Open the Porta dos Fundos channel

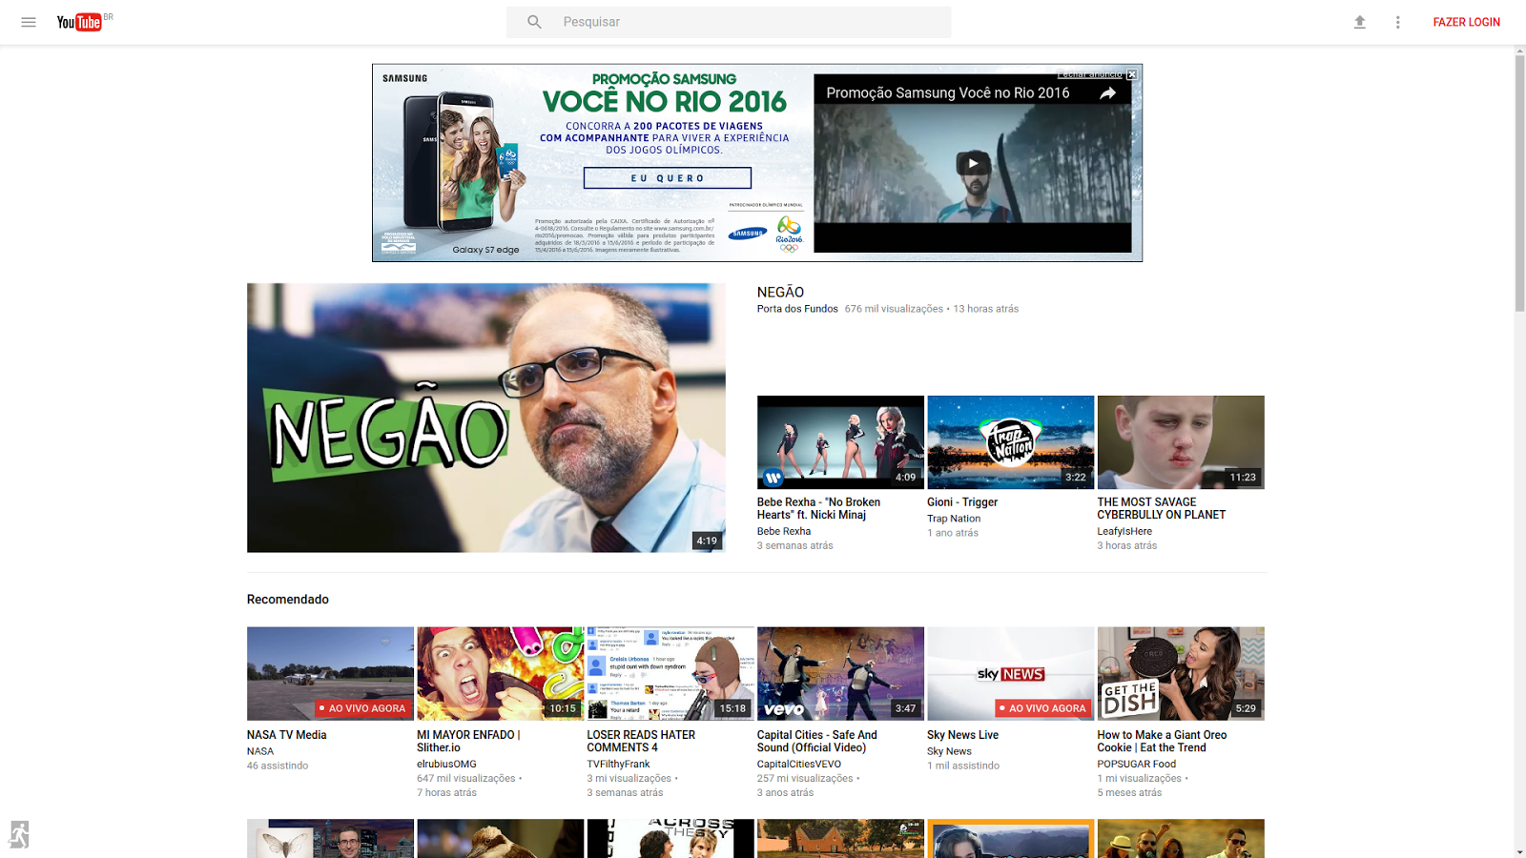pyautogui.click(x=797, y=309)
